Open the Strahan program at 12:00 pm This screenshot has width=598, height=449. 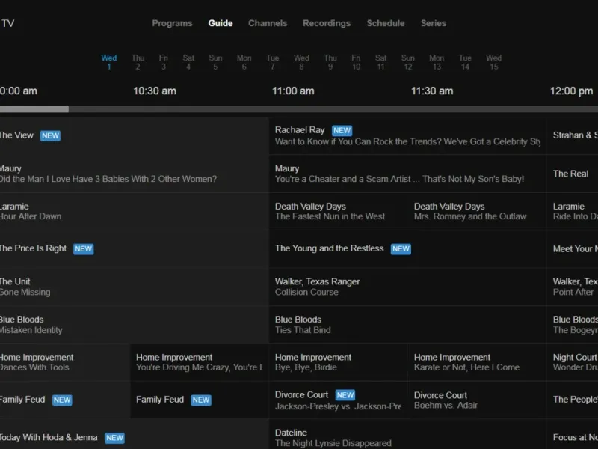573,135
